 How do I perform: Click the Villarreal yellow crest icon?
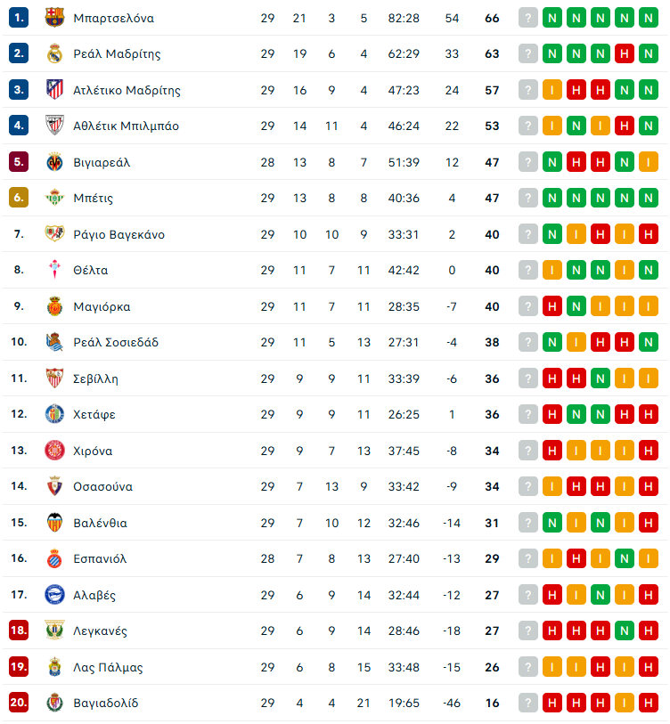(54, 162)
